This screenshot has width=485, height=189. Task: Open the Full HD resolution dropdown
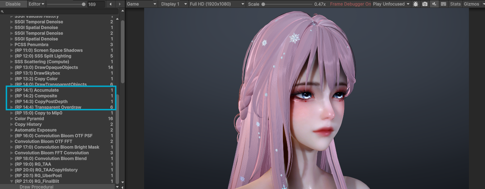pos(217,4)
